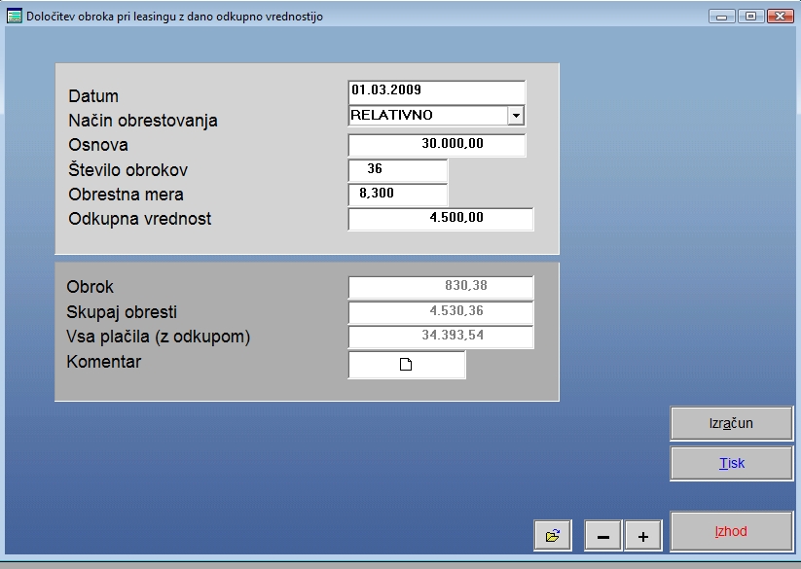Focus the Datum field showing 01.03.2009

tap(436, 90)
